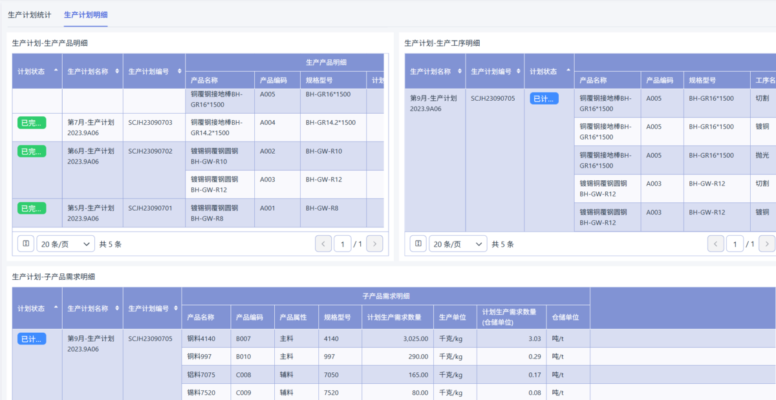Go to previous page in 生产产品明细 table
This screenshot has height=400, width=776.
323,244
